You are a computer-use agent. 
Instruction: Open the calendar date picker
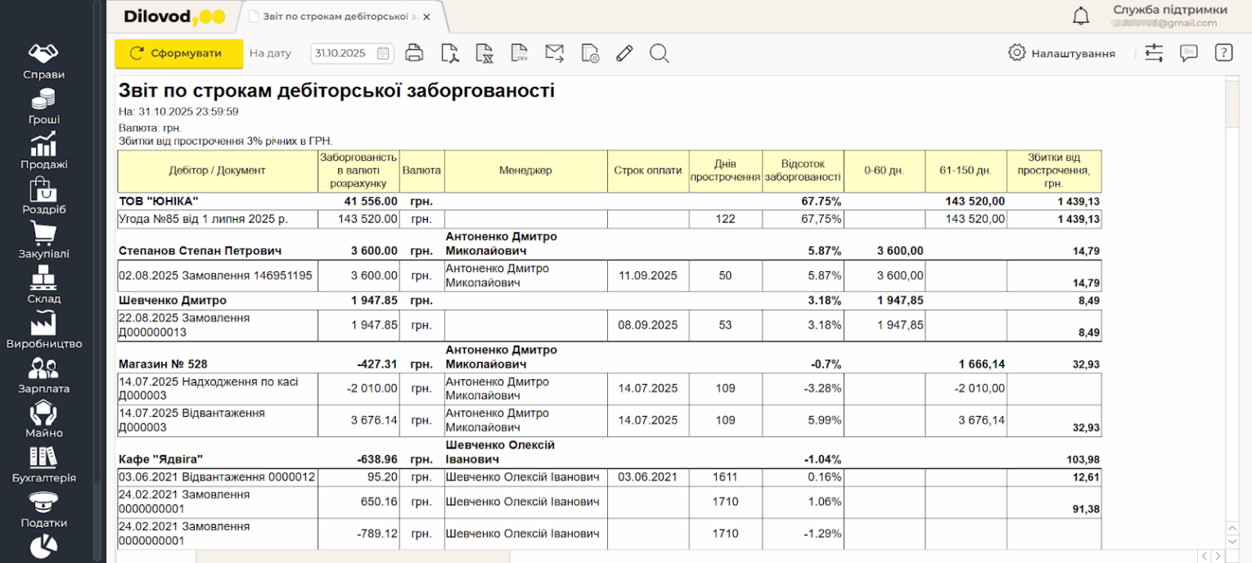click(x=383, y=54)
